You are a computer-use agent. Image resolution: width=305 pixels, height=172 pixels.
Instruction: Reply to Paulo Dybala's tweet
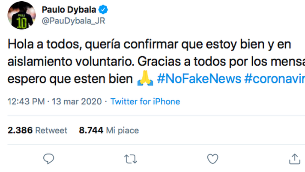tap(49, 160)
